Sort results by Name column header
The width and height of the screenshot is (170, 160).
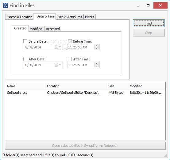pos(25,86)
